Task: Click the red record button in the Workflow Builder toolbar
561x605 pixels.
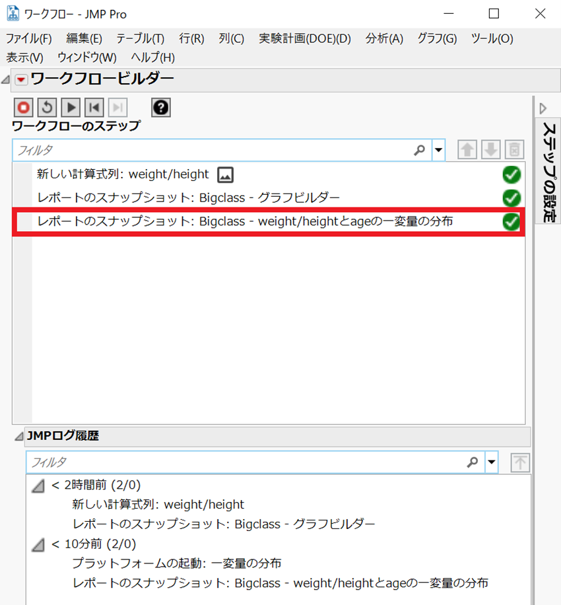Action: [24, 107]
